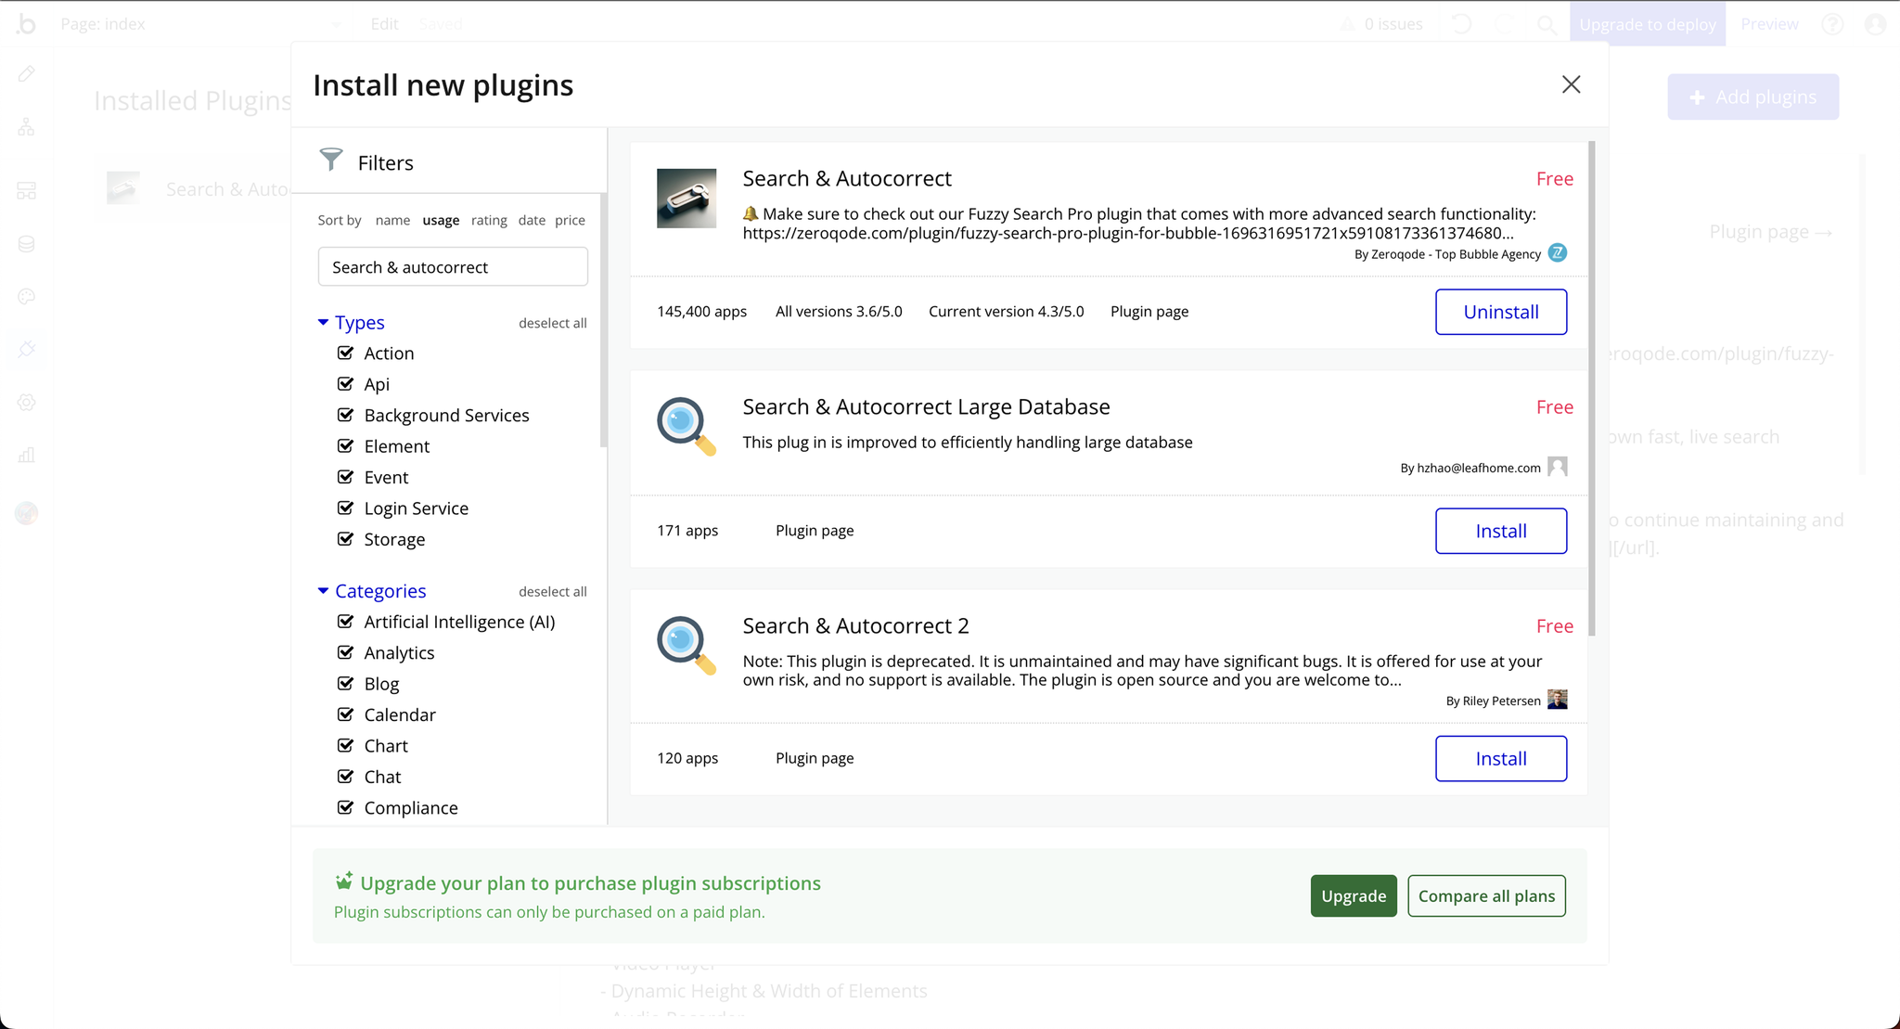Viewport: 1900px width, 1029px height.
Task: Click the Zeroqode author badge icon
Action: [1558, 253]
